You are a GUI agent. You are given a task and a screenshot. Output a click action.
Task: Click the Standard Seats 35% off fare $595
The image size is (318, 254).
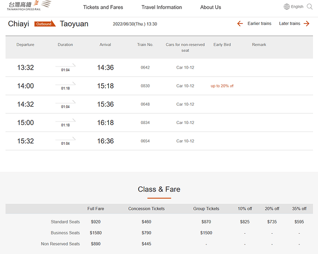[x=299, y=222]
